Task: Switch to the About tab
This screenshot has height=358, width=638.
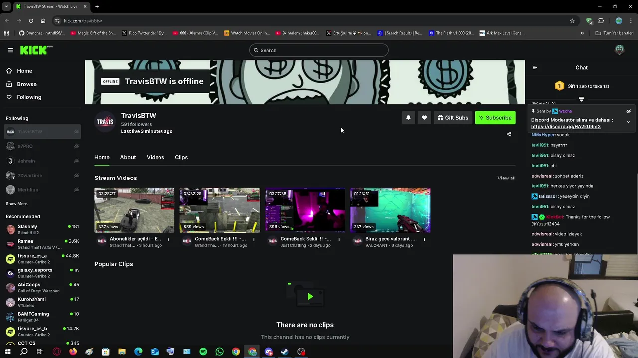Action: point(128,157)
